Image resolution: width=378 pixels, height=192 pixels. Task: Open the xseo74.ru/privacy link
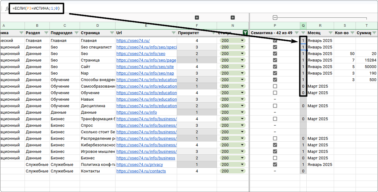pos(139,164)
